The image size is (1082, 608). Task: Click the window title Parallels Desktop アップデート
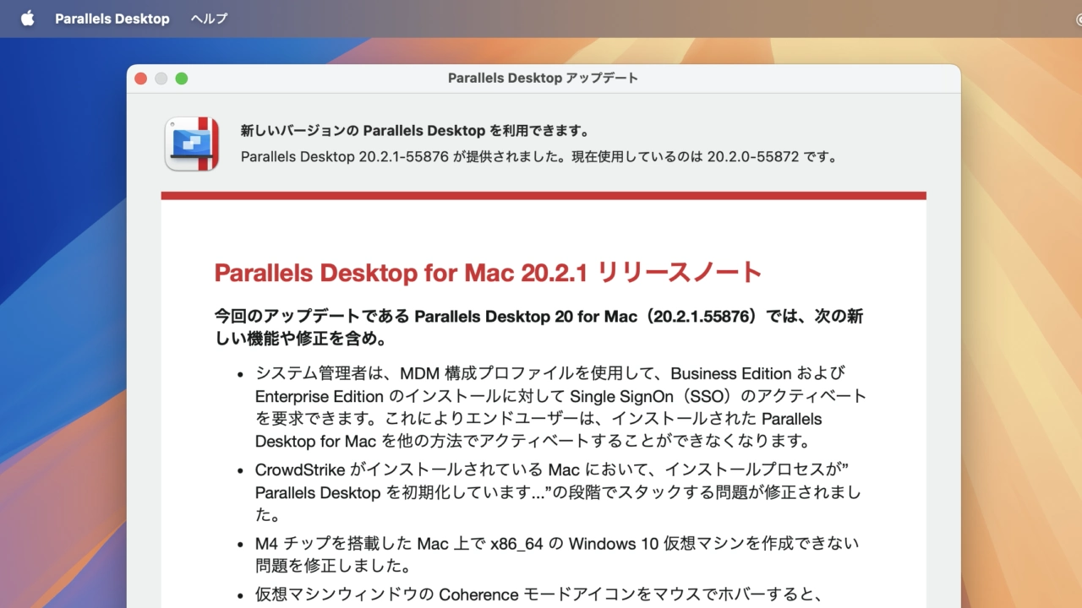click(543, 79)
